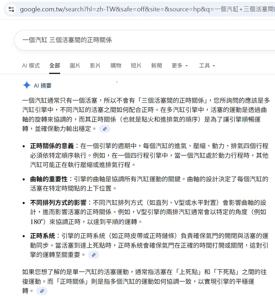Screen dimensions: 275x296
Task: Switch to the AI 模式 tab
Action: [x=31, y=66]
